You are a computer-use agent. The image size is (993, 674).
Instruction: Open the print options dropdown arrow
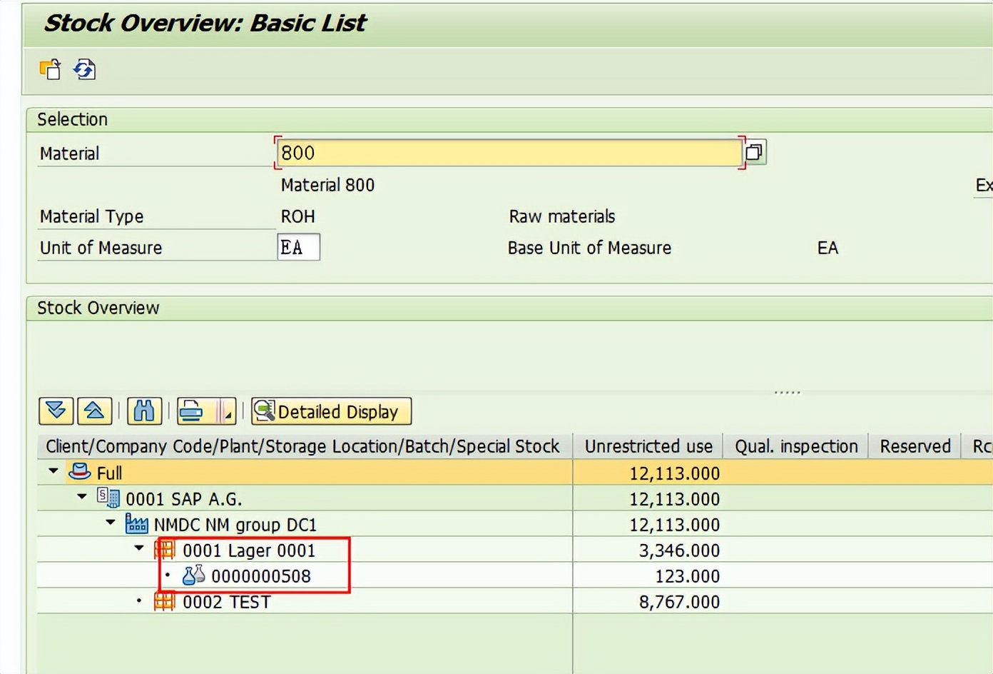click(x=228, y=411)
